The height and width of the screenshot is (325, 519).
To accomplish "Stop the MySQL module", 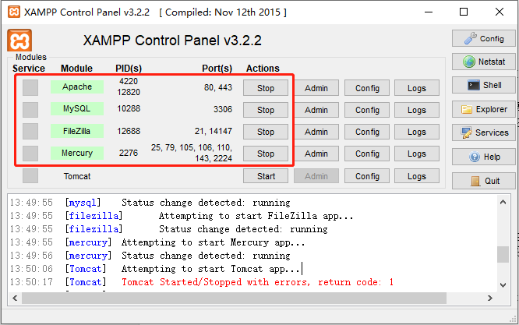I will tap(266, 110).
